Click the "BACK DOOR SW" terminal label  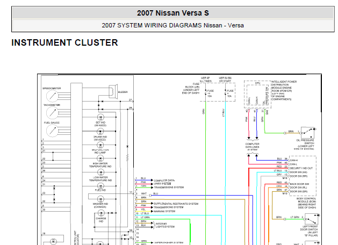tap(299, 184)
